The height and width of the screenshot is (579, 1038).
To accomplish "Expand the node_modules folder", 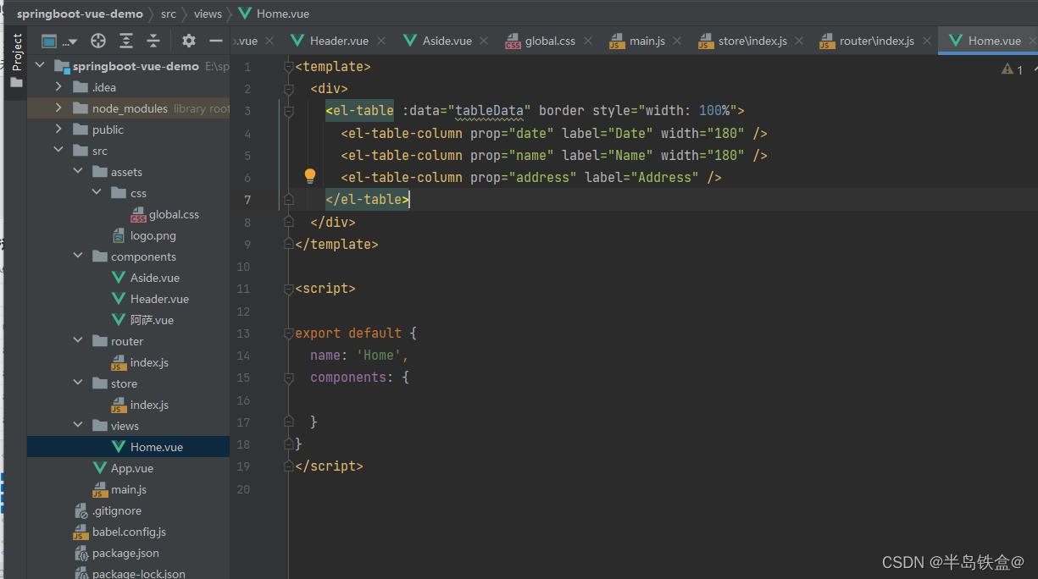I will click(58, 108).
